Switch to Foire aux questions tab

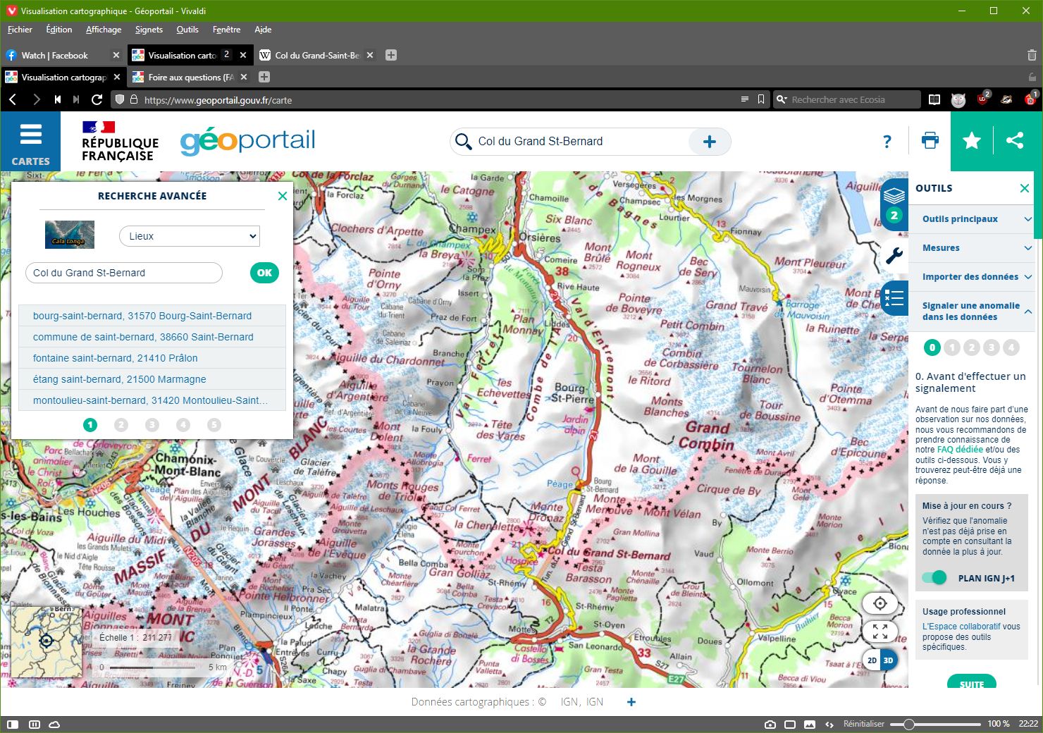190,78
